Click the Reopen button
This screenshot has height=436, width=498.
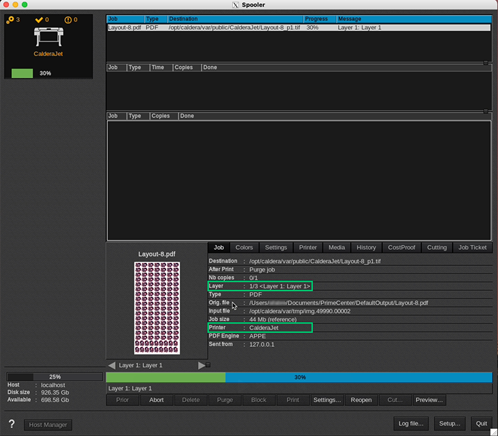361,400
